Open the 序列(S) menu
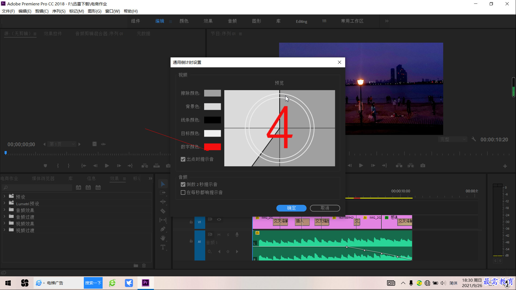The height and width of the screenshot is (290, 516). tap(59, 11)
